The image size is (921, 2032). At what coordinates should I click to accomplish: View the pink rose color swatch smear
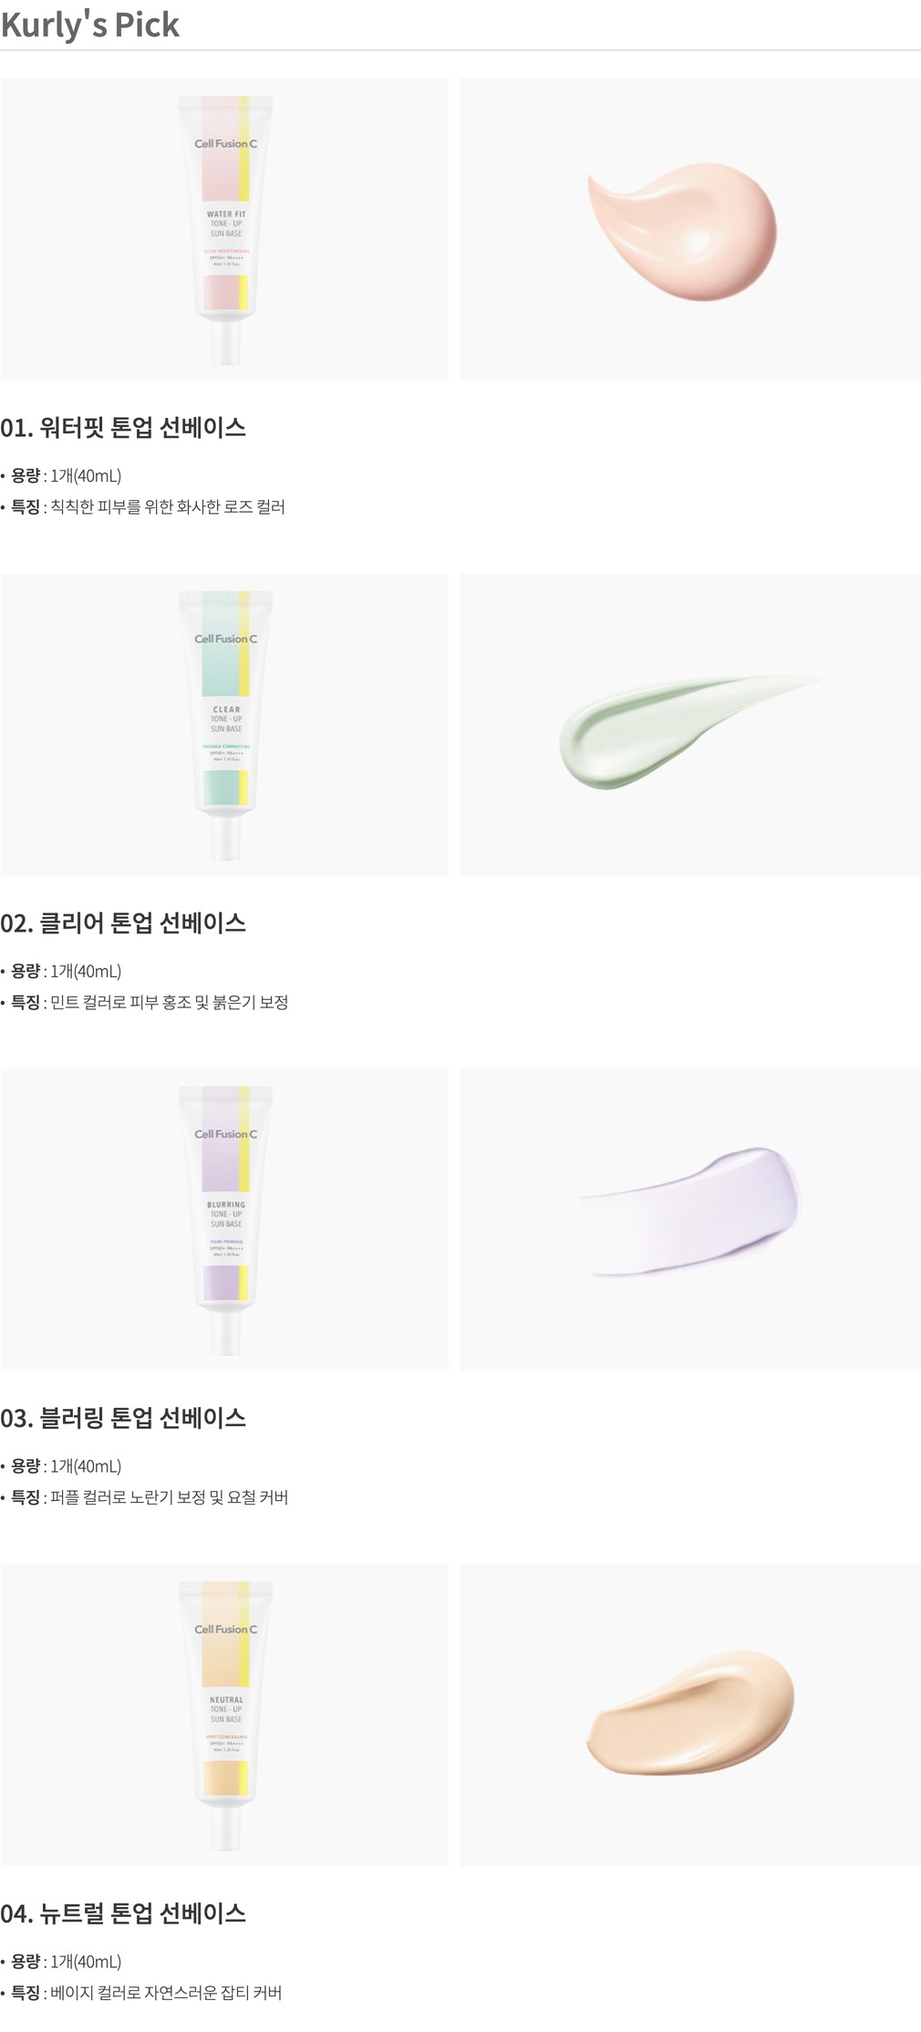click(690, 229)
